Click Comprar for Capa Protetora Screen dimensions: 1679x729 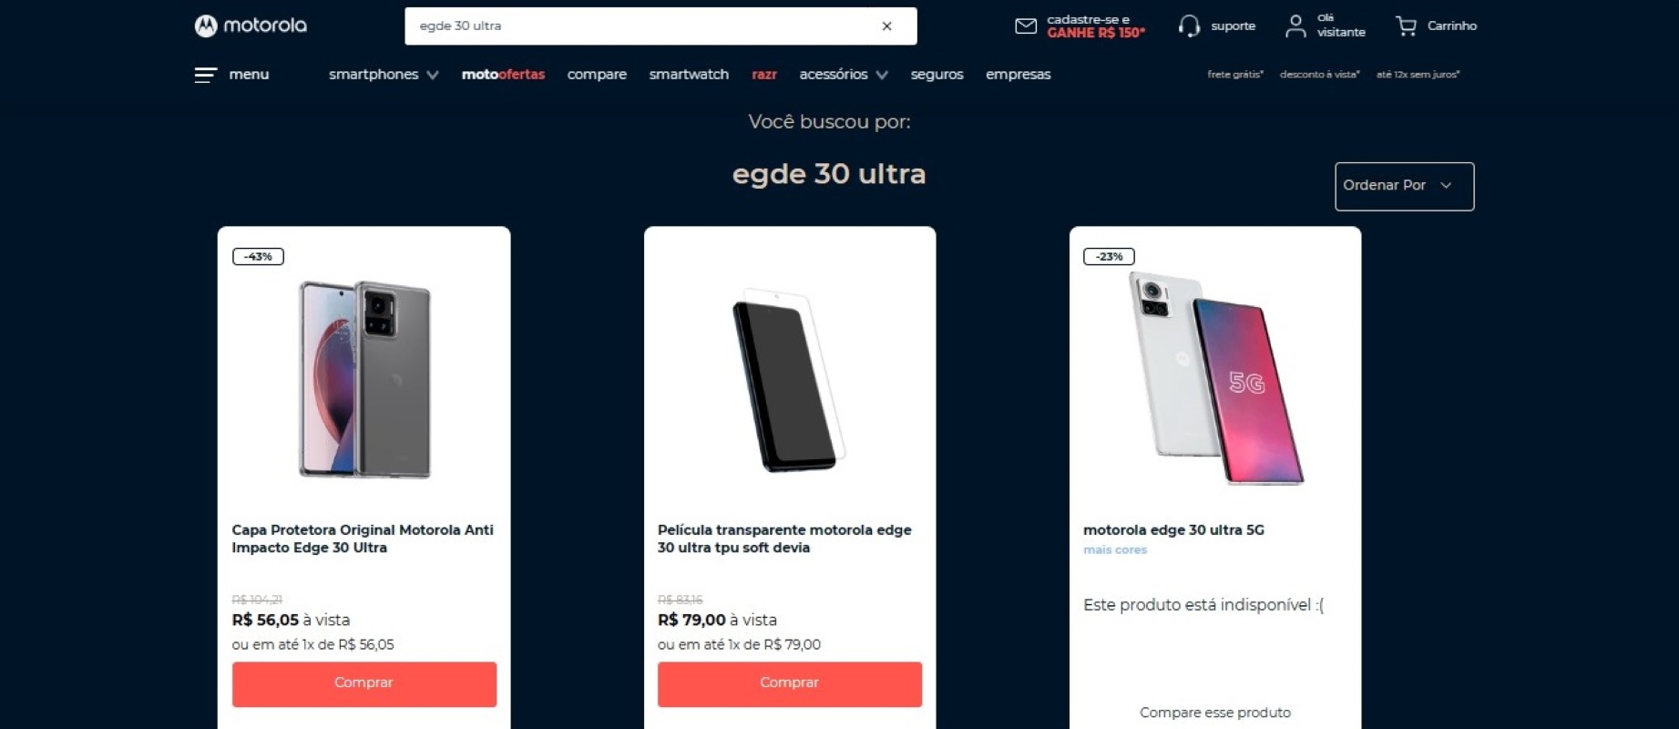364,683
